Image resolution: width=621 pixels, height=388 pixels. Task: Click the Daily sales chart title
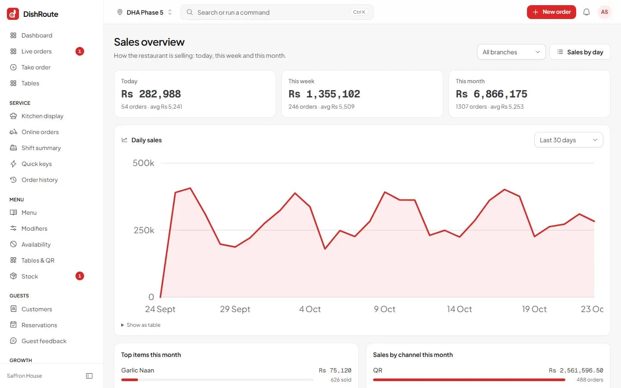[x=147, y=140]
